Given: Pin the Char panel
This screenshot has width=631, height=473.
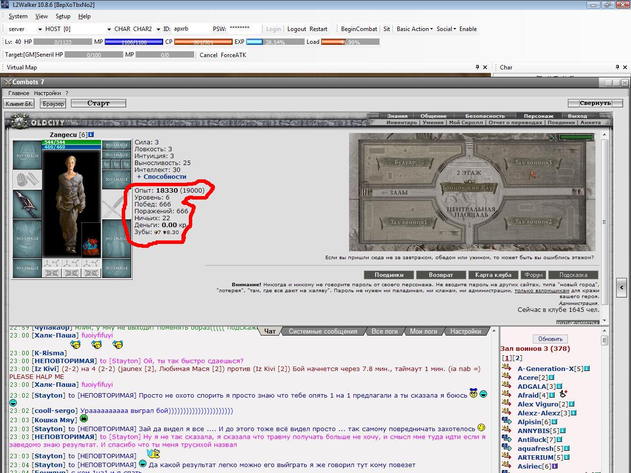Looking at the screenshot, I should (617, 67).
